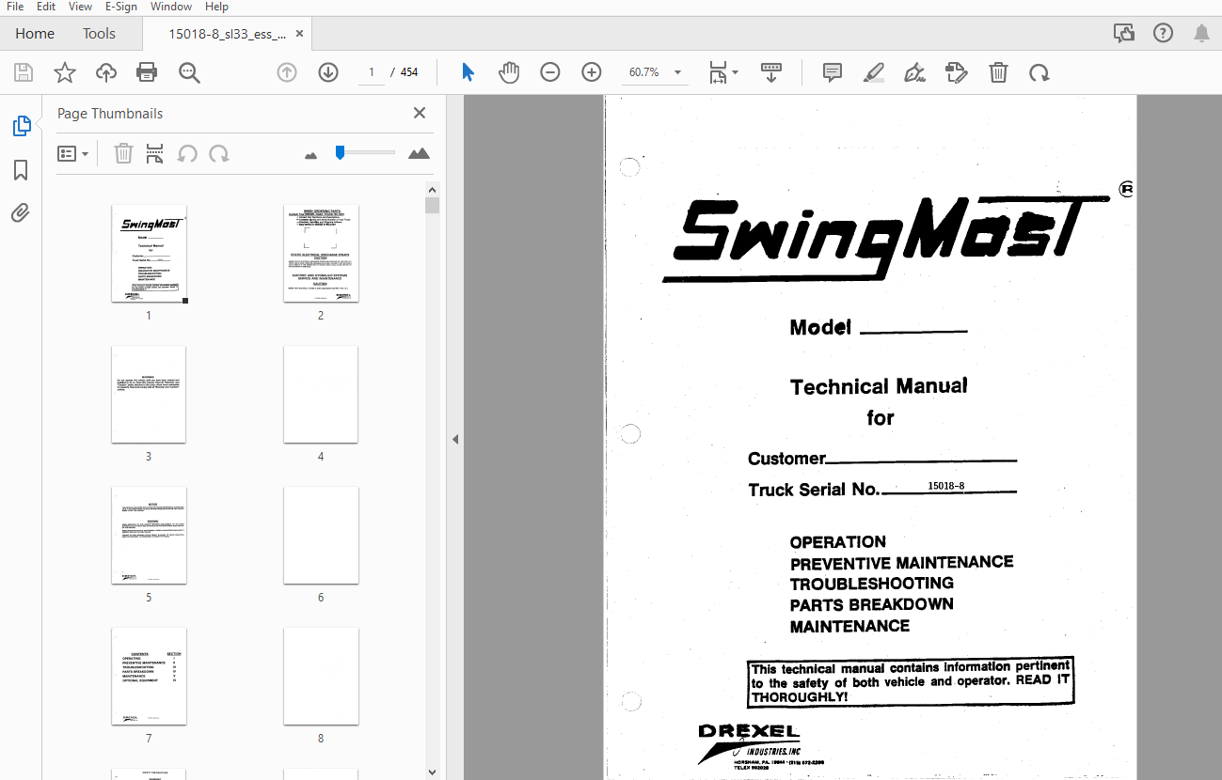Open the Attachments paperclip icon
1222x780 pixels.
tap(21, 213)
